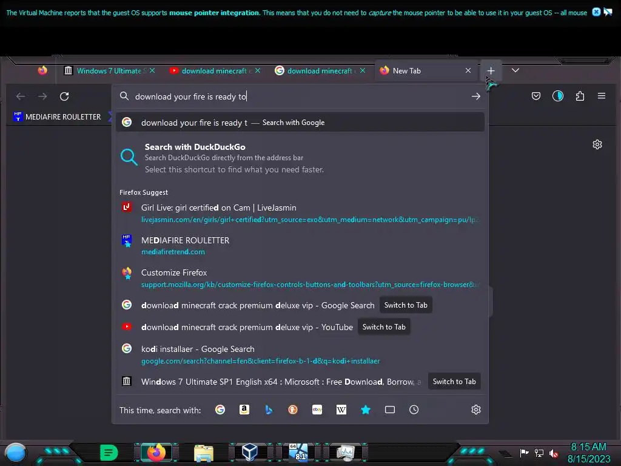Screen dimensions: 621x466
Task: Search this time with Wikipedia icon
Action: (x=341, y=410)
